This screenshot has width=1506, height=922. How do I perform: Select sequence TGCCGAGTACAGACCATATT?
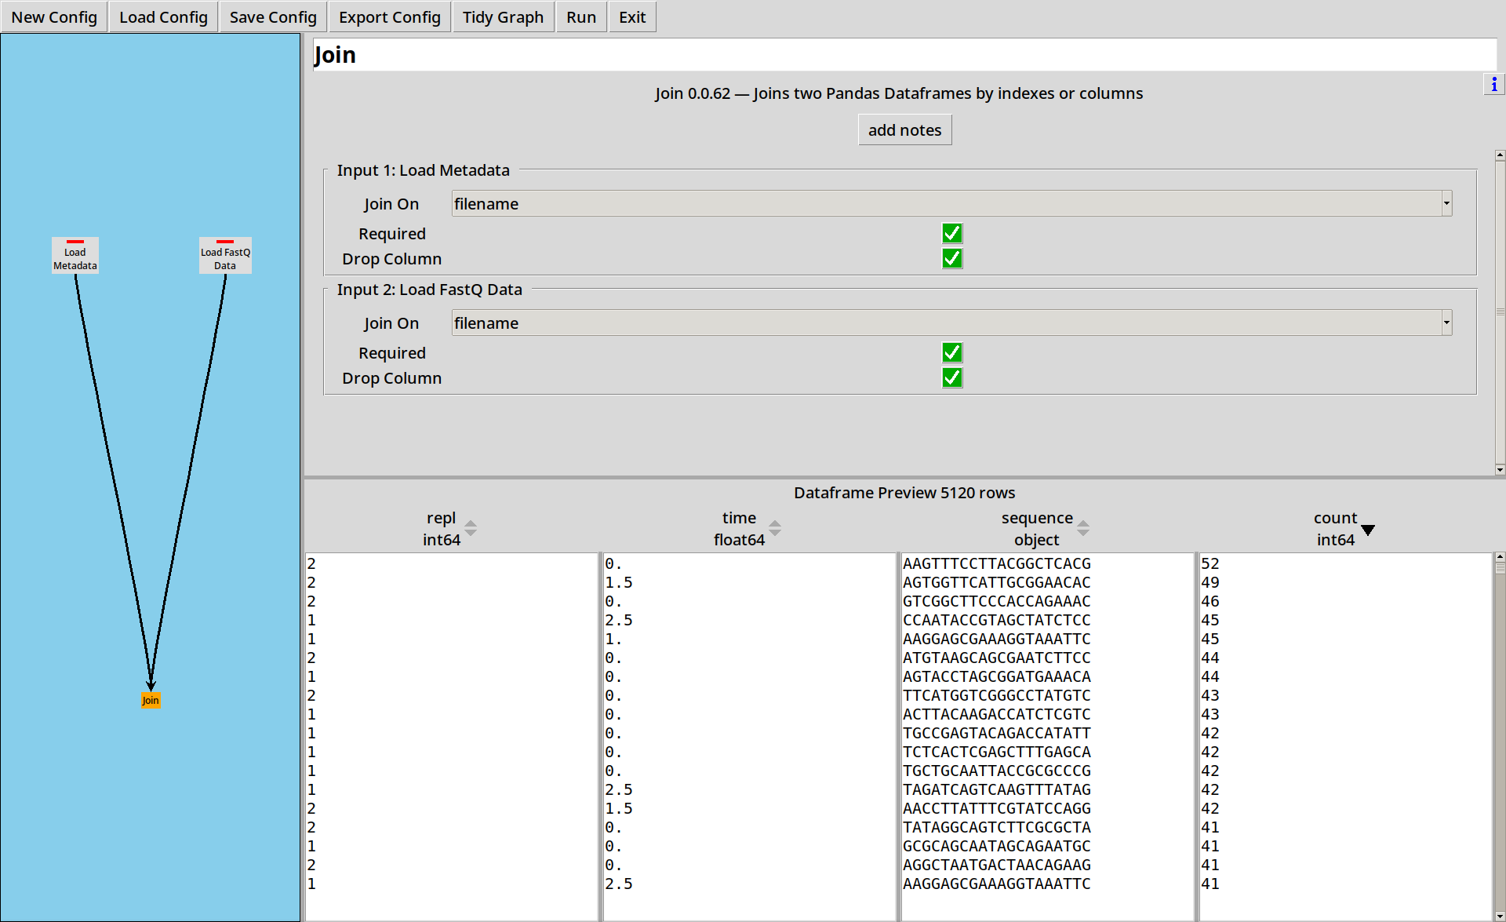tap(996, 733)
